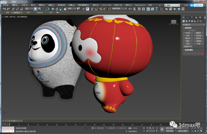Screen dimensions: 207x134
Task: Jump to the end frame button
Action: (157, 128)
